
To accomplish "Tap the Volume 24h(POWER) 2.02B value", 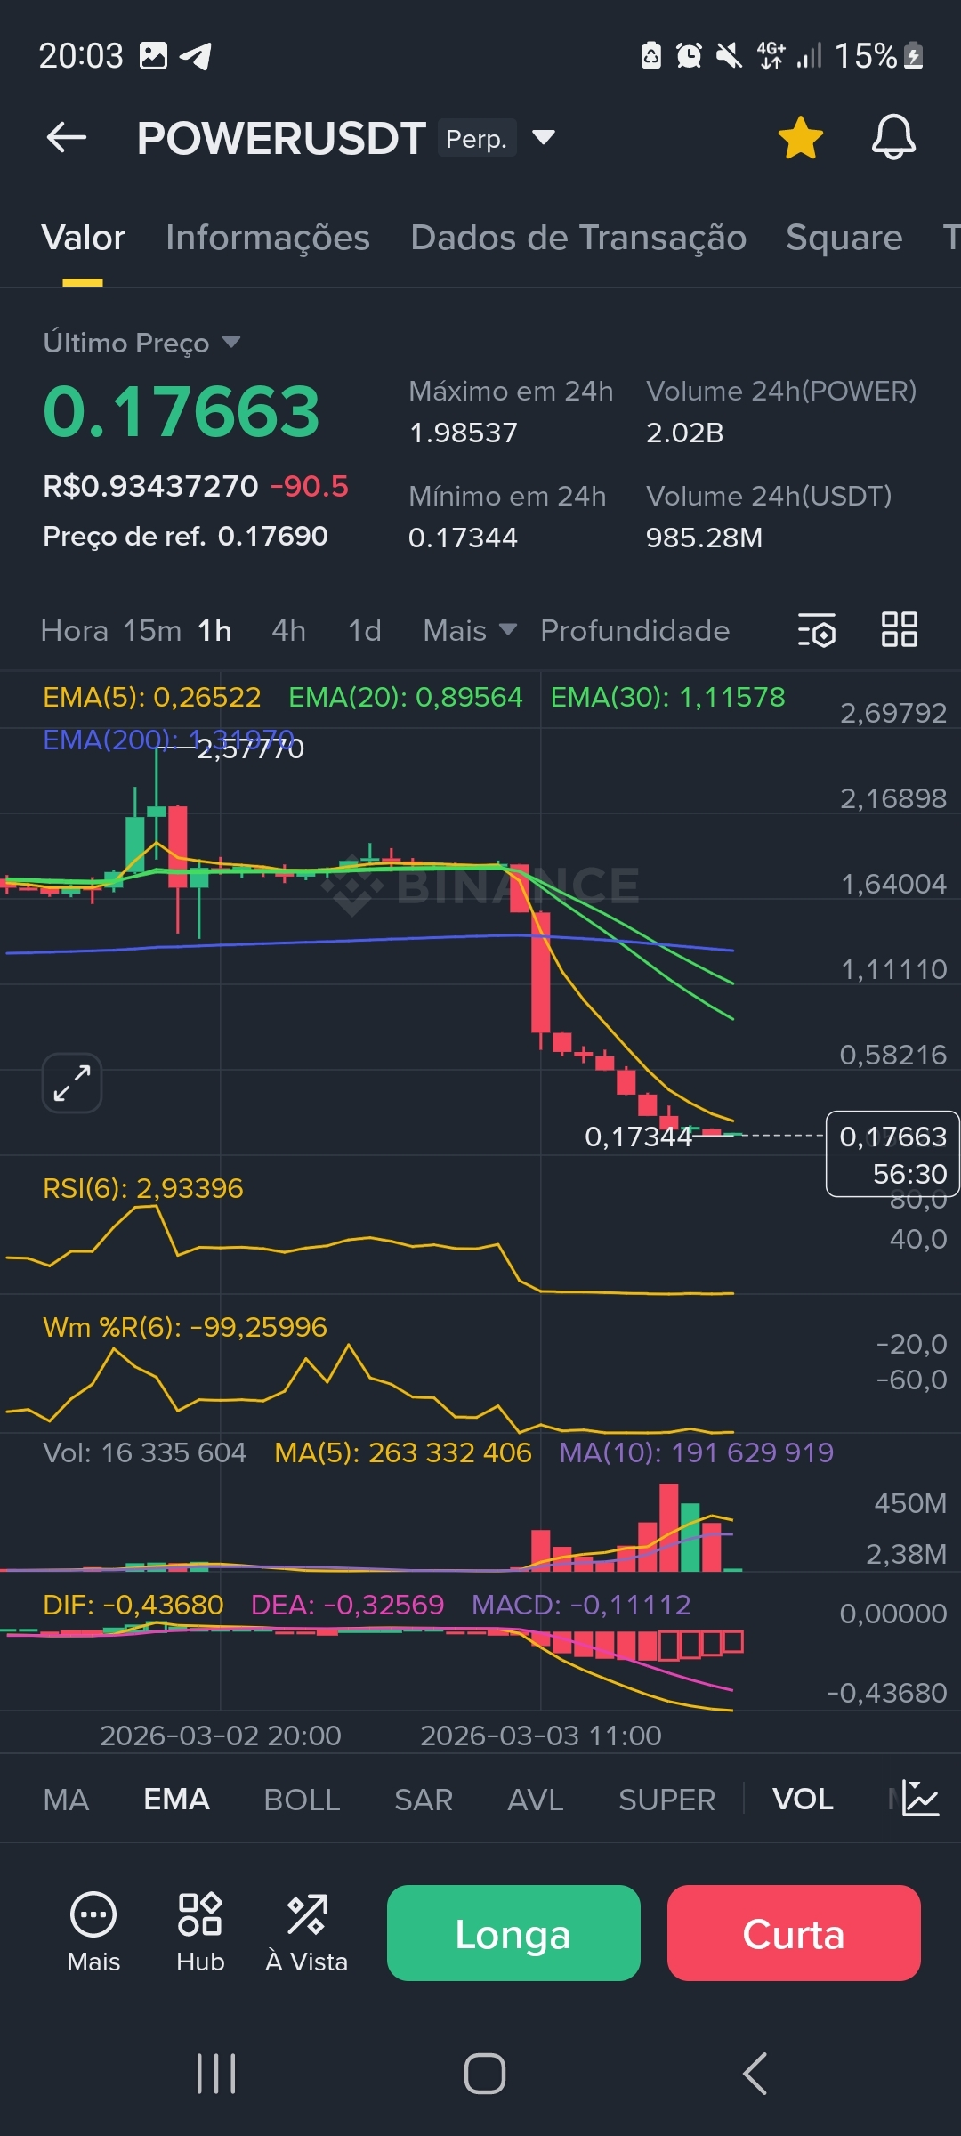I will pos(684,433).
